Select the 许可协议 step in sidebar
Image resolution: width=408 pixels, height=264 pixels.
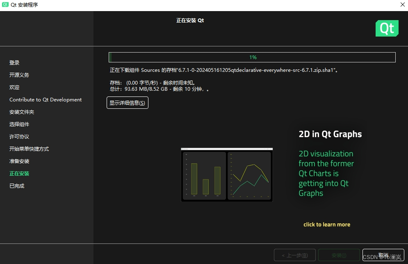[19, 137]
